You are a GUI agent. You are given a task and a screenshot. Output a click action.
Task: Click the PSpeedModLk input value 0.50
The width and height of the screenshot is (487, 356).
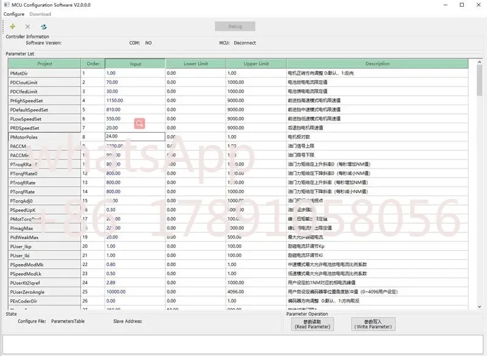pyautogui.click(x=111, y=273)
